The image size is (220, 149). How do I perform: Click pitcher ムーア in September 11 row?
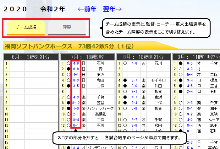pos(214,120)
